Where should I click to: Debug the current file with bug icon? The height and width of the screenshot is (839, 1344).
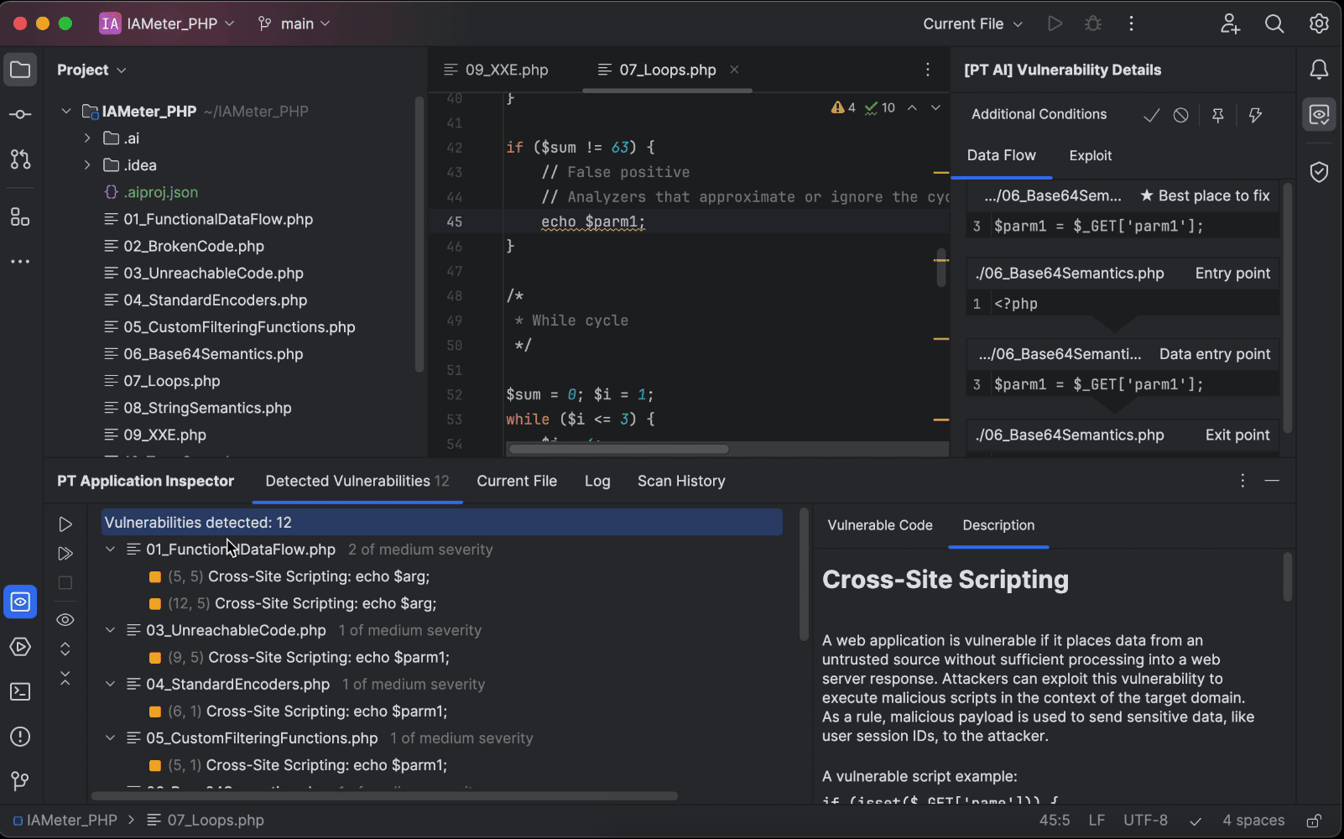[1093, 23]
